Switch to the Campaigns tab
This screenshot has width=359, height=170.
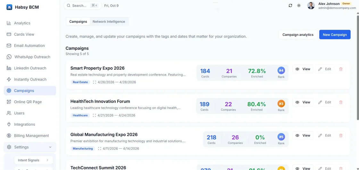point(78,21)
